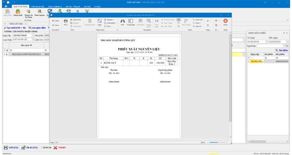This screenshot has height=155, width=292.
Task: Show page Thumbnails panel
Action: 131,22
